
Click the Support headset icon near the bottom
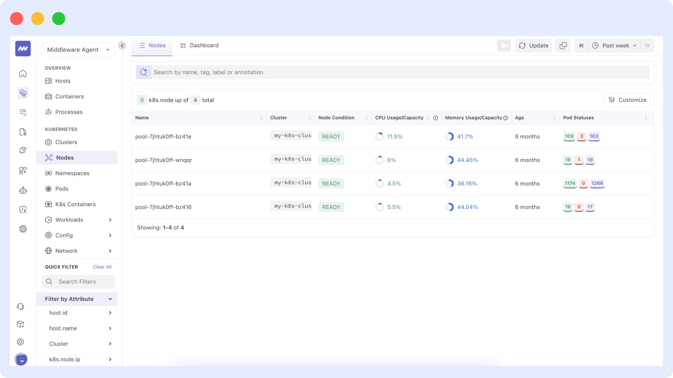[20, 306]
